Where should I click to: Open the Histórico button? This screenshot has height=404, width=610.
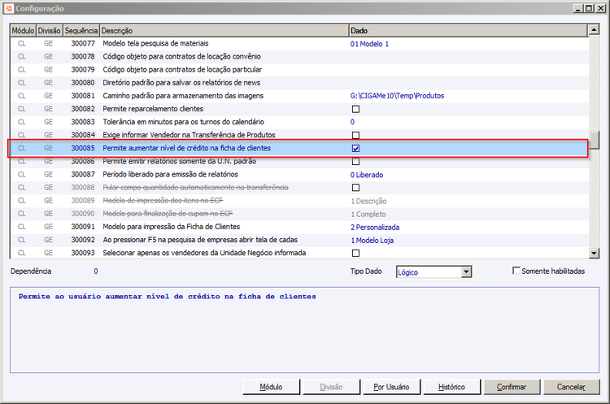[451, 387]
